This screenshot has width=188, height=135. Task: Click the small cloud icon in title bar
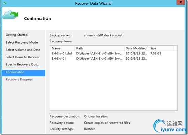tap(4, 3)
